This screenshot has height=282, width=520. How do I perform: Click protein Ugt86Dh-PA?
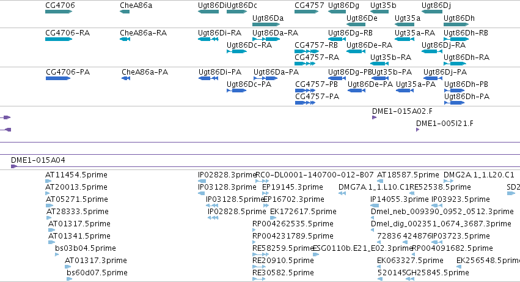455,103
